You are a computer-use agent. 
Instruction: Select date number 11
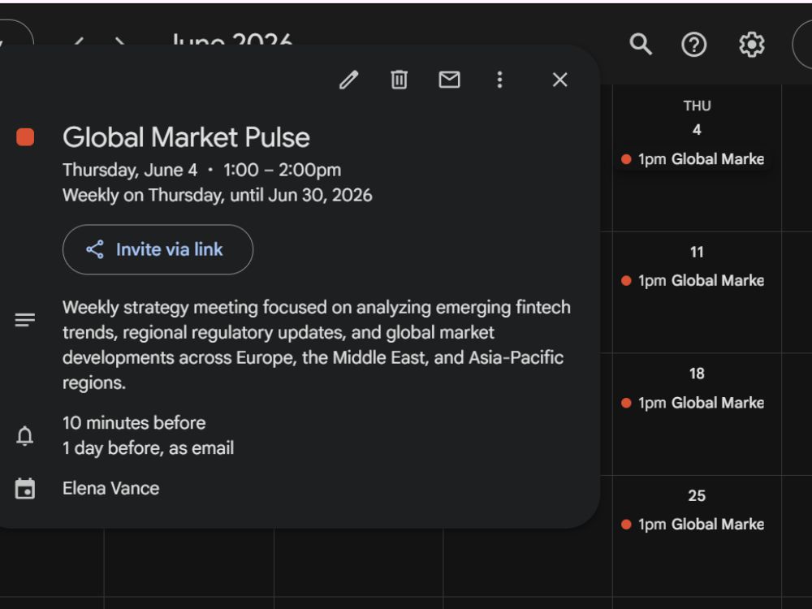click(697, 253)
